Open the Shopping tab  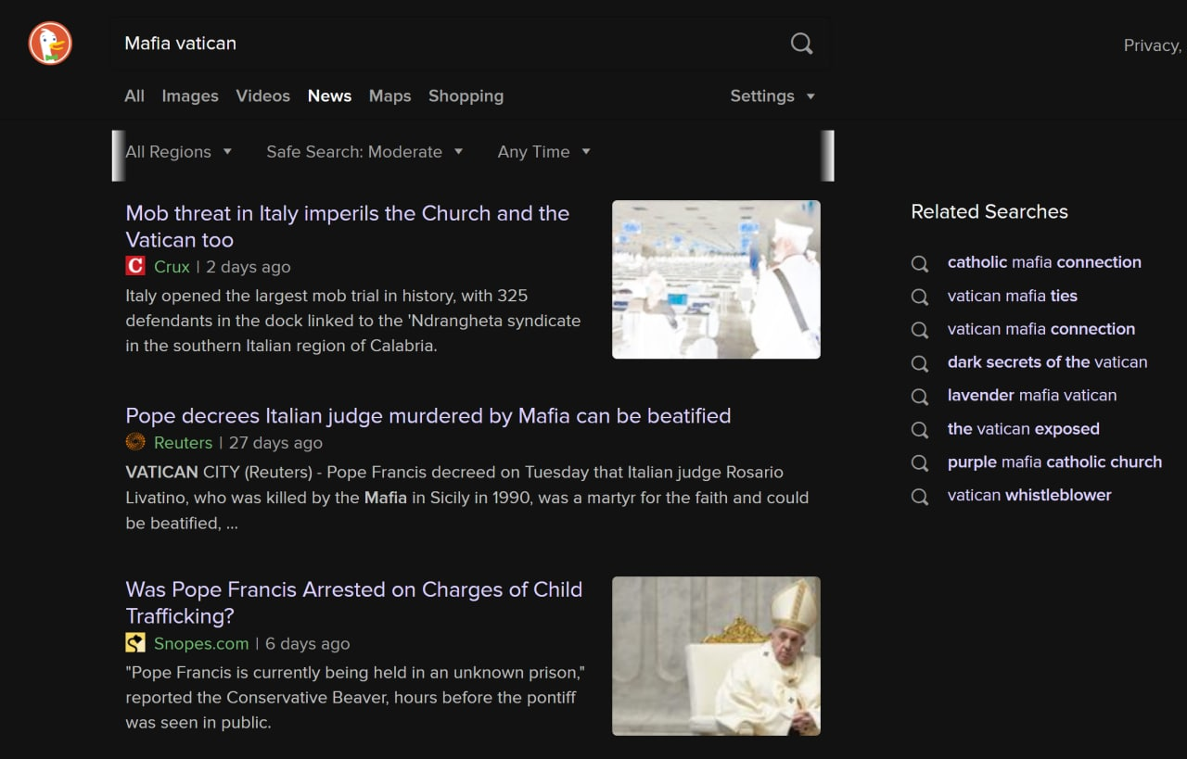tap(466, 96)
